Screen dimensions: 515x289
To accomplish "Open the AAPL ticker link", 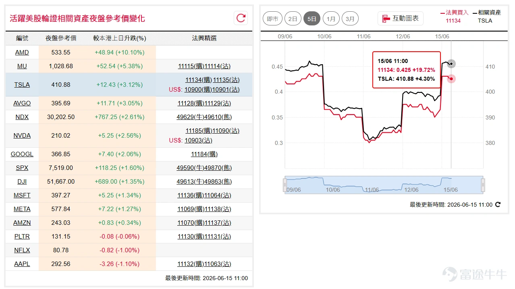I will [x=22, y=264].
